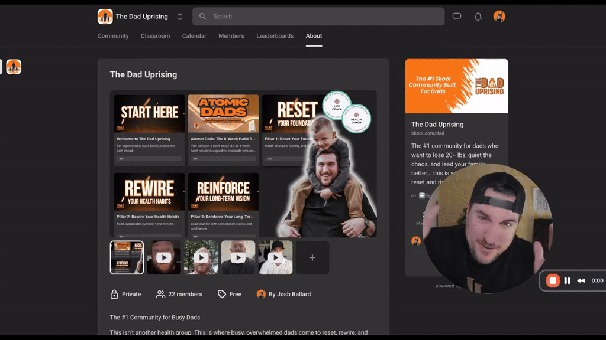606x340 pixels.
Task: Open the Rewire Your Health Habits card
Action: pyautogui.click(x=149, y=205)
